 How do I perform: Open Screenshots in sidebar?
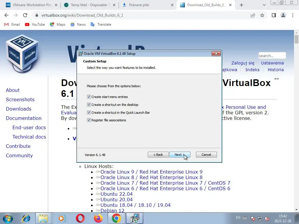click(20, 99)
